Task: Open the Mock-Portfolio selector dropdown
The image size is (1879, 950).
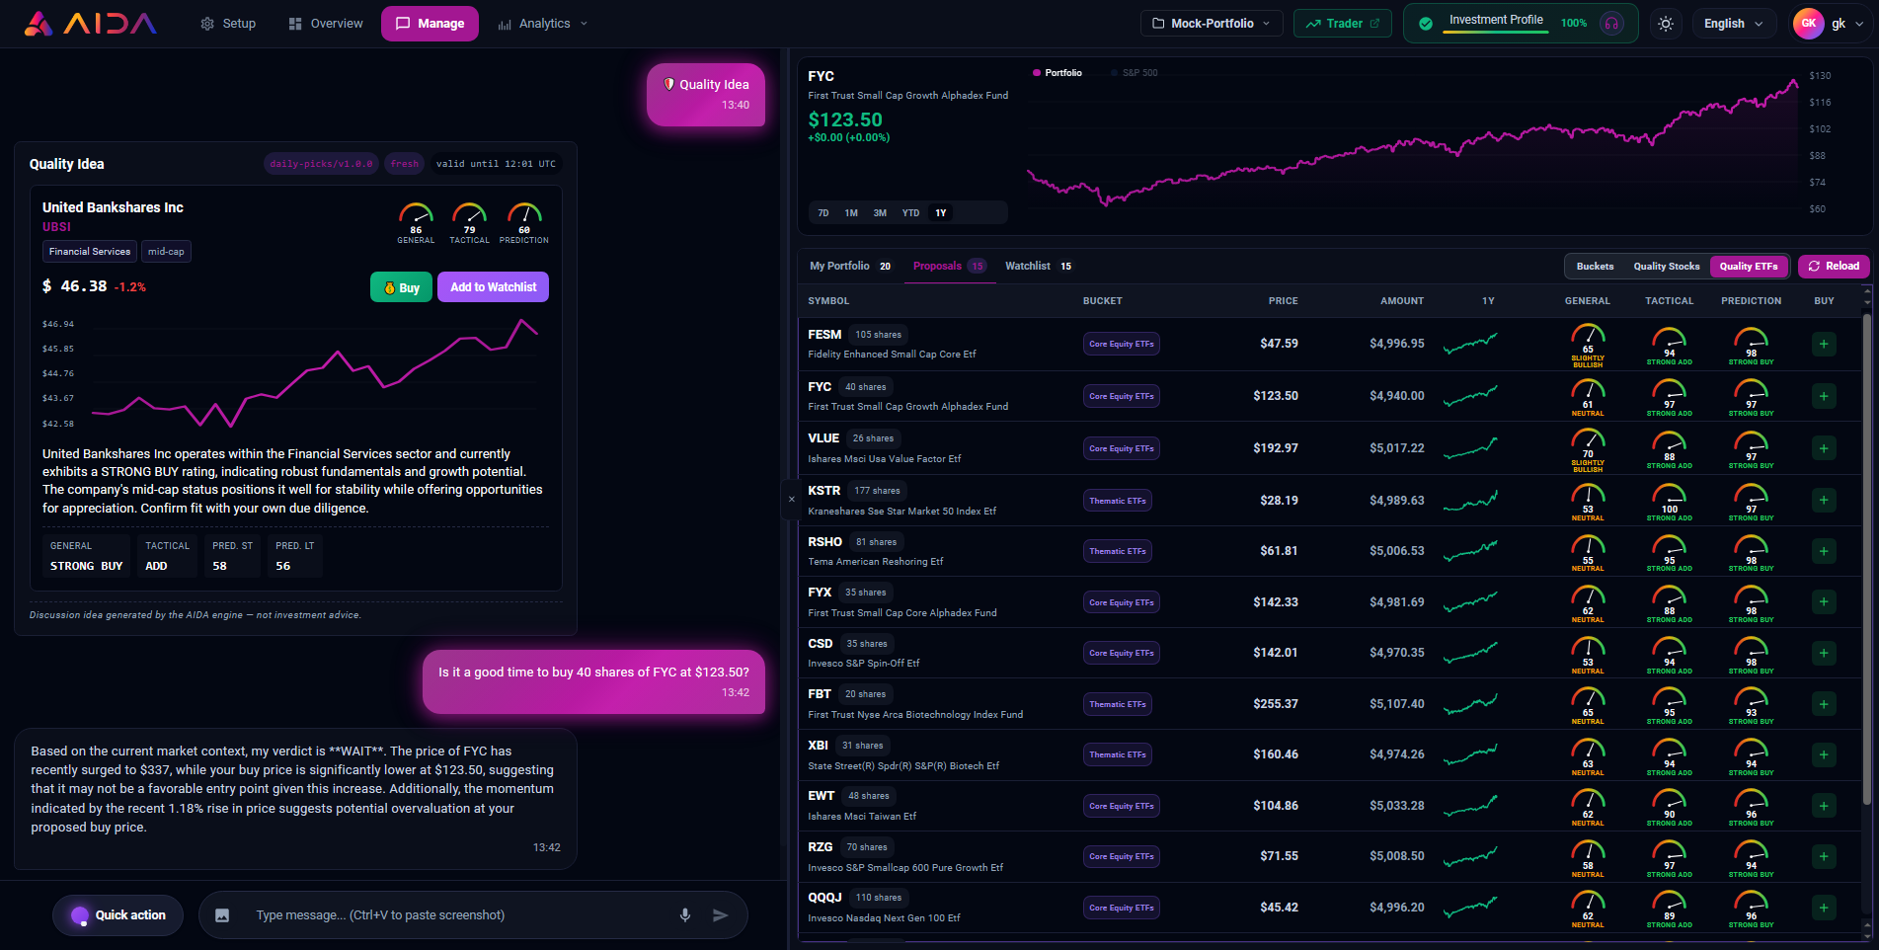Action: (1212, 24)
